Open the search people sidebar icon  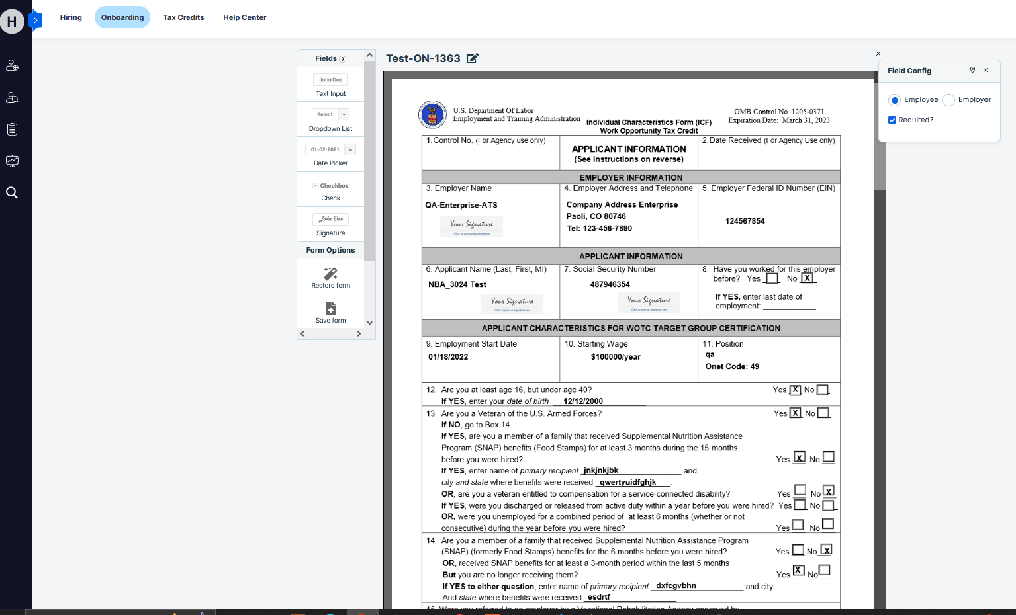(x=12, y=97)
